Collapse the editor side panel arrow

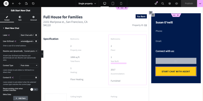click(42, 54)
